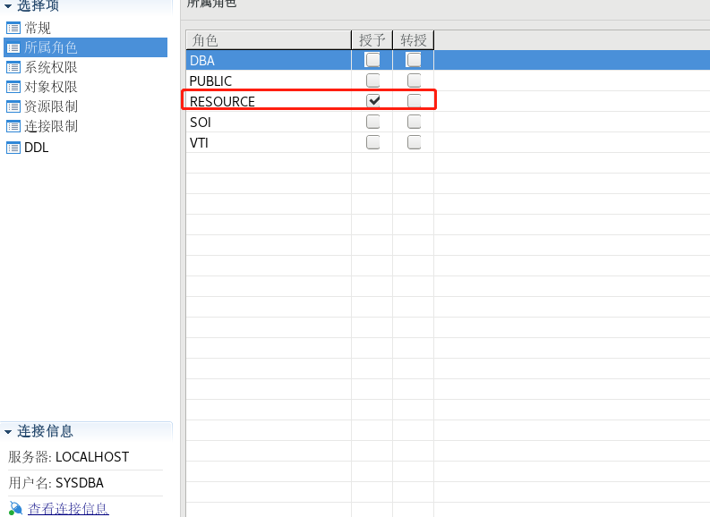Select the PUBLIC role row
The width and height of the screenshot is (710, 517).
click(x=448, y=81)
